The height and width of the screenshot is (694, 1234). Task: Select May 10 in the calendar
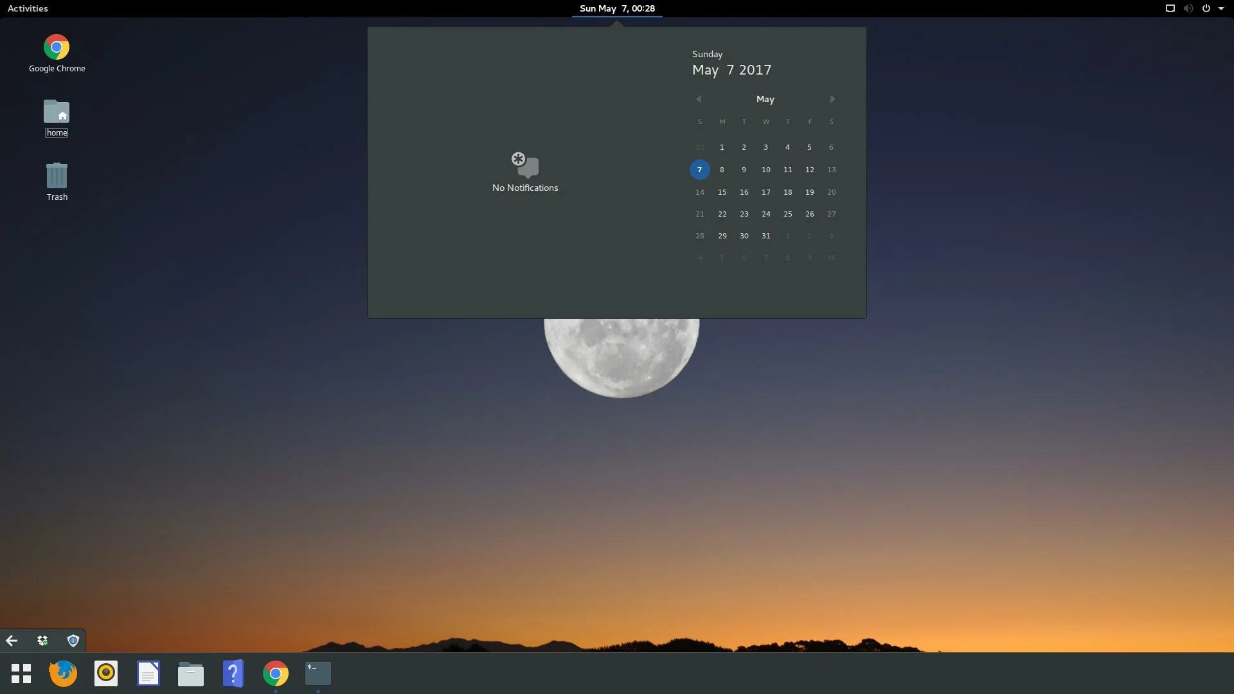coord(765,170)
